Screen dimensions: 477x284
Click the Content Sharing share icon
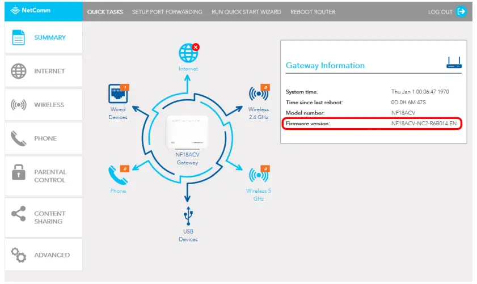pyautogui.click(x=19, y=214)
